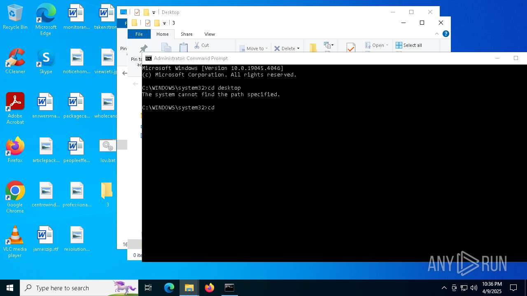Select the monitoran... Word document icon
This screenshot has height=296, width=527.
77,17
